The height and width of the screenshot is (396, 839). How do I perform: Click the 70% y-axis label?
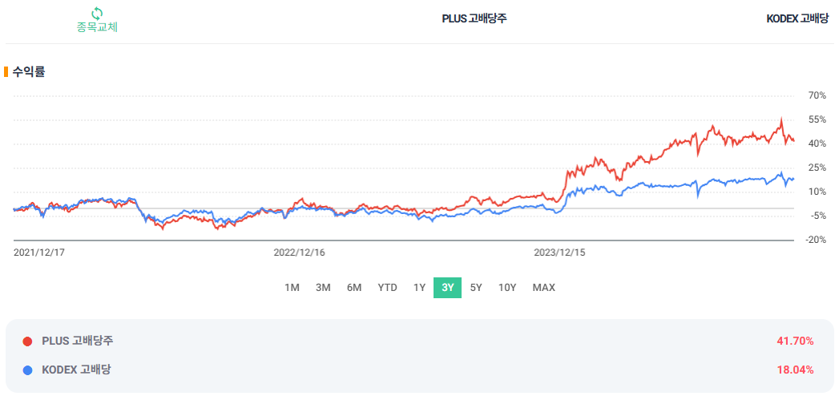pyautogui.click(x=817, y=95)
